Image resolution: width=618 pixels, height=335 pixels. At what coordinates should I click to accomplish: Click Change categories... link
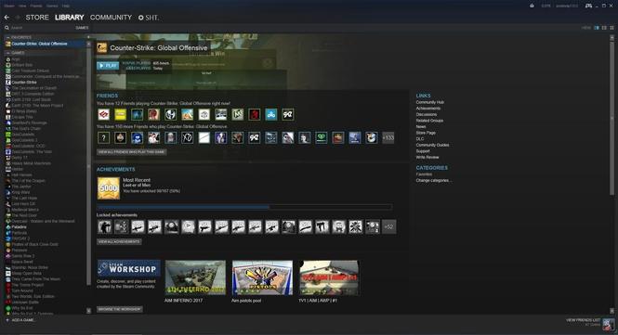434,180
